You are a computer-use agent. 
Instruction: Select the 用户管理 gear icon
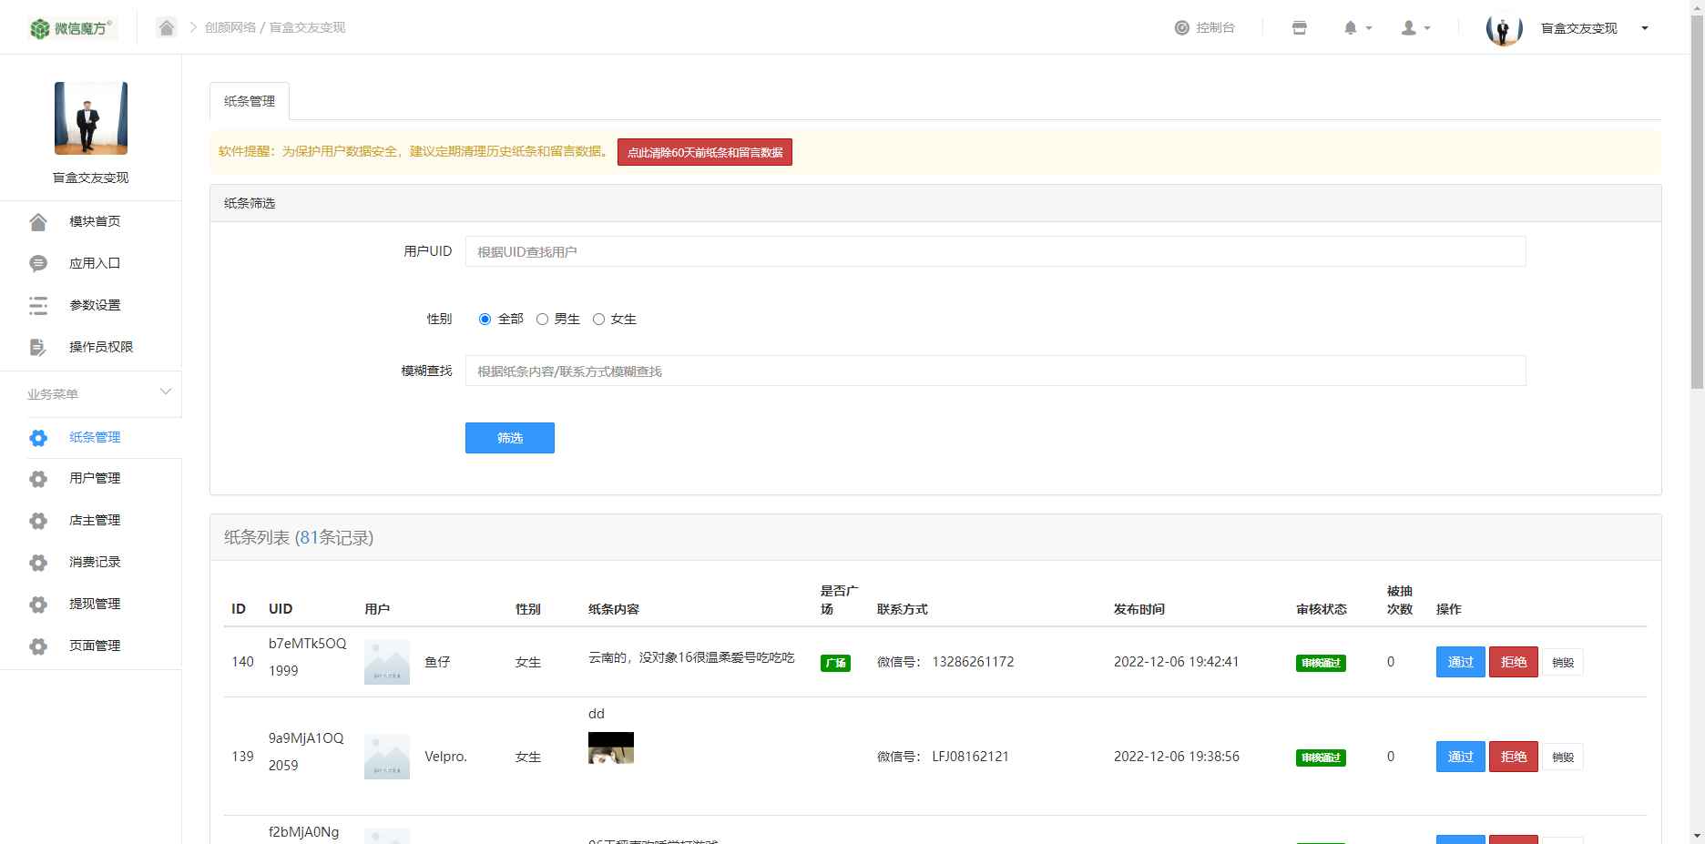pyautogui.click(x=37, y=478)
